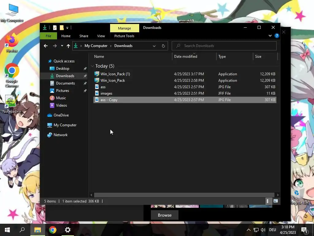This screenshot has width=314, height=236.
Task: Switch to large thumbnails view icon
Action: (x=276, y=201)
